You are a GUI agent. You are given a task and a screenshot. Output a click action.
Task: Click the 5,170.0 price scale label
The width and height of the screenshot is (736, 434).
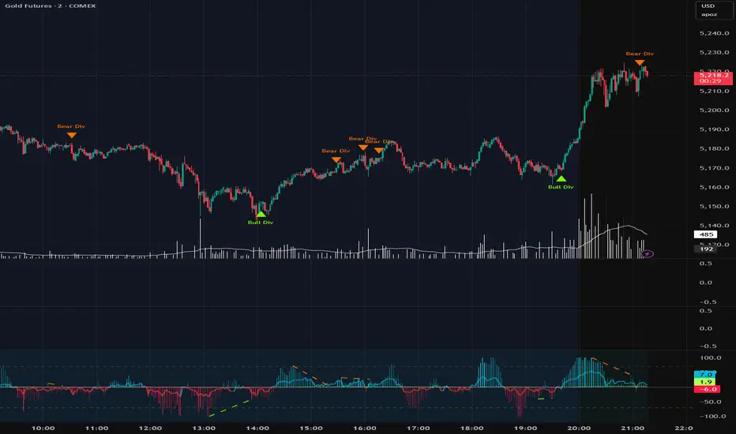click(x=714, y=168)
